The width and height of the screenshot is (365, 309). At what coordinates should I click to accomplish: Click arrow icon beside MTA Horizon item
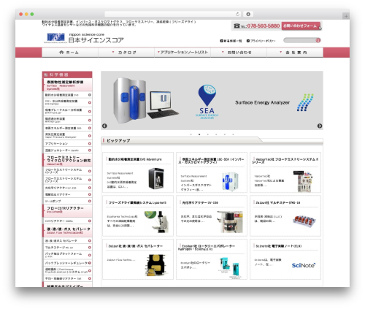tap(90, 120)
